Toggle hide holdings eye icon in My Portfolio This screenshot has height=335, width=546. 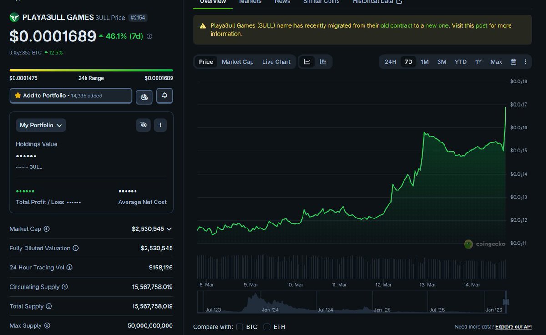143,125
